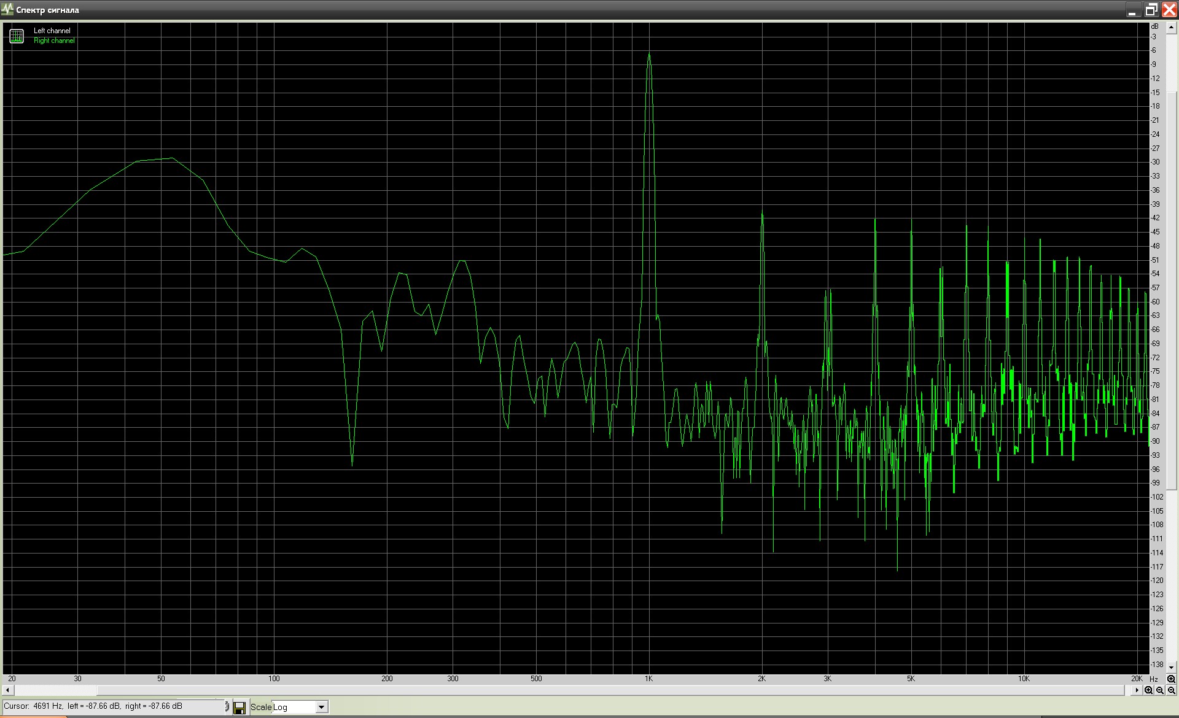Restore down the spectrum window
Screen dimensions: 1179x718
pos(1151,9)
